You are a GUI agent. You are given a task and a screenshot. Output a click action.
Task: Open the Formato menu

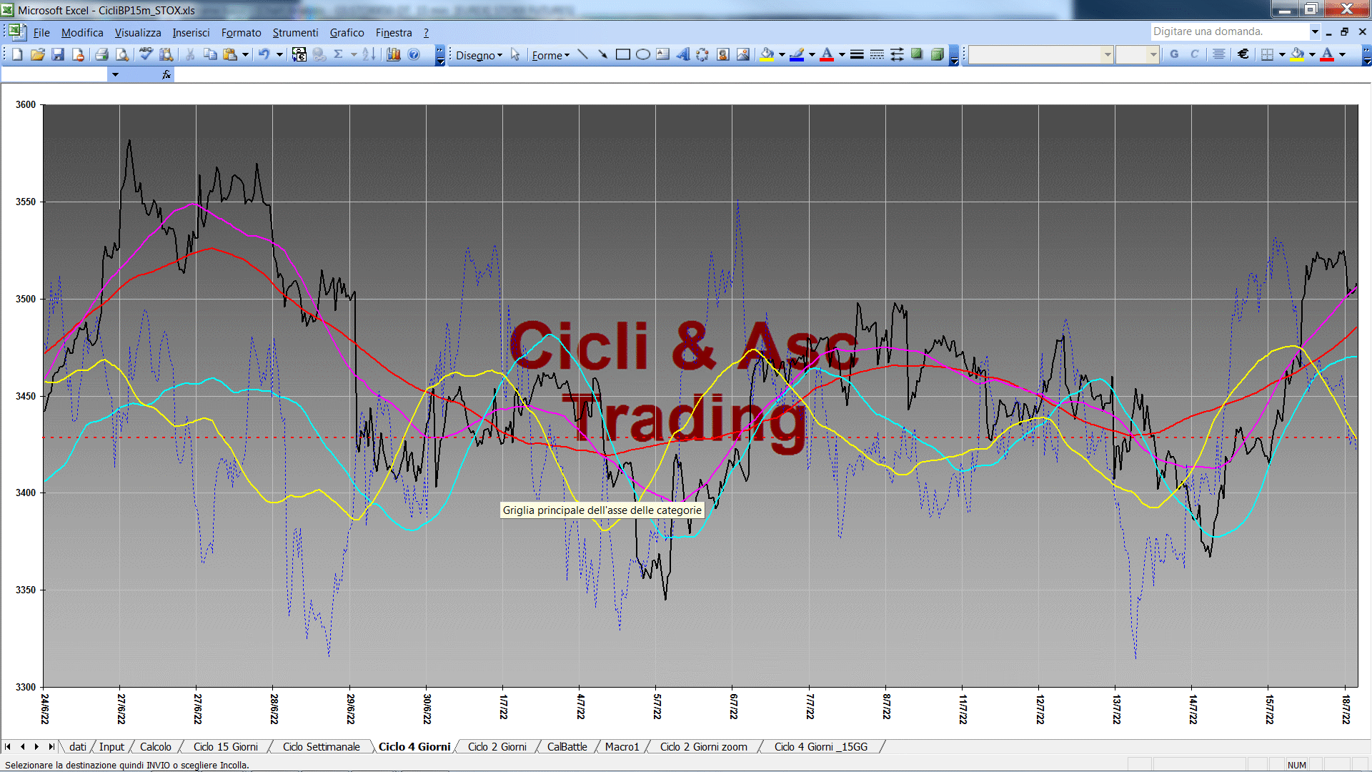[x=242, y=33]
